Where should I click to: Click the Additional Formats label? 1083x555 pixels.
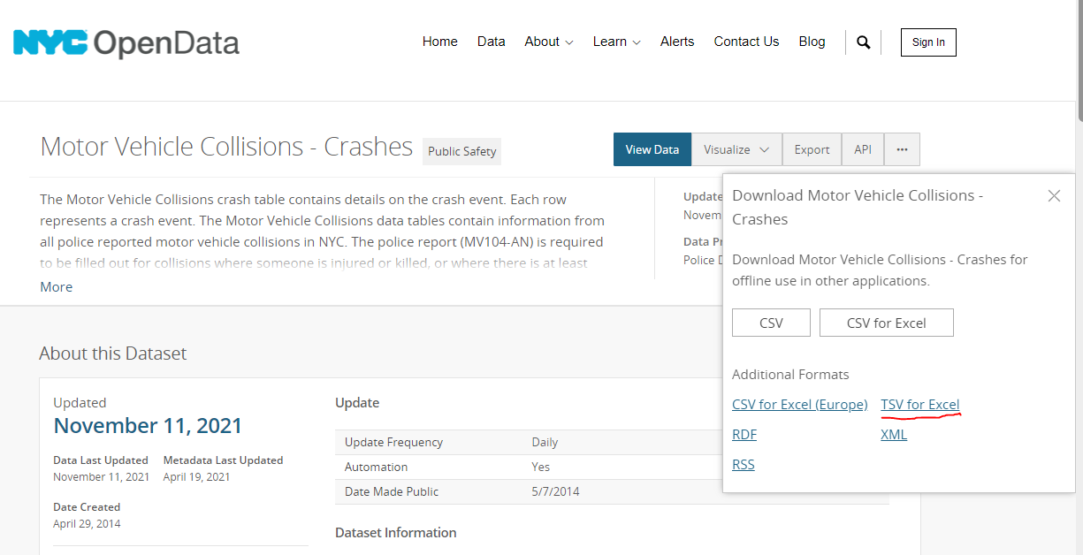point(790,375)
